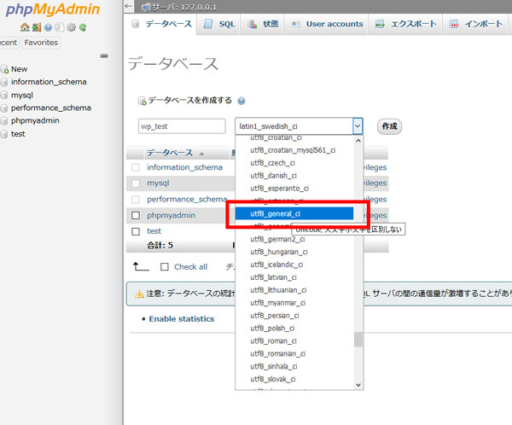Choose utf8_latvian_ci collation option
Image resolution: width=512 pixels, height=425 pixels.
[x=294, y=277]
